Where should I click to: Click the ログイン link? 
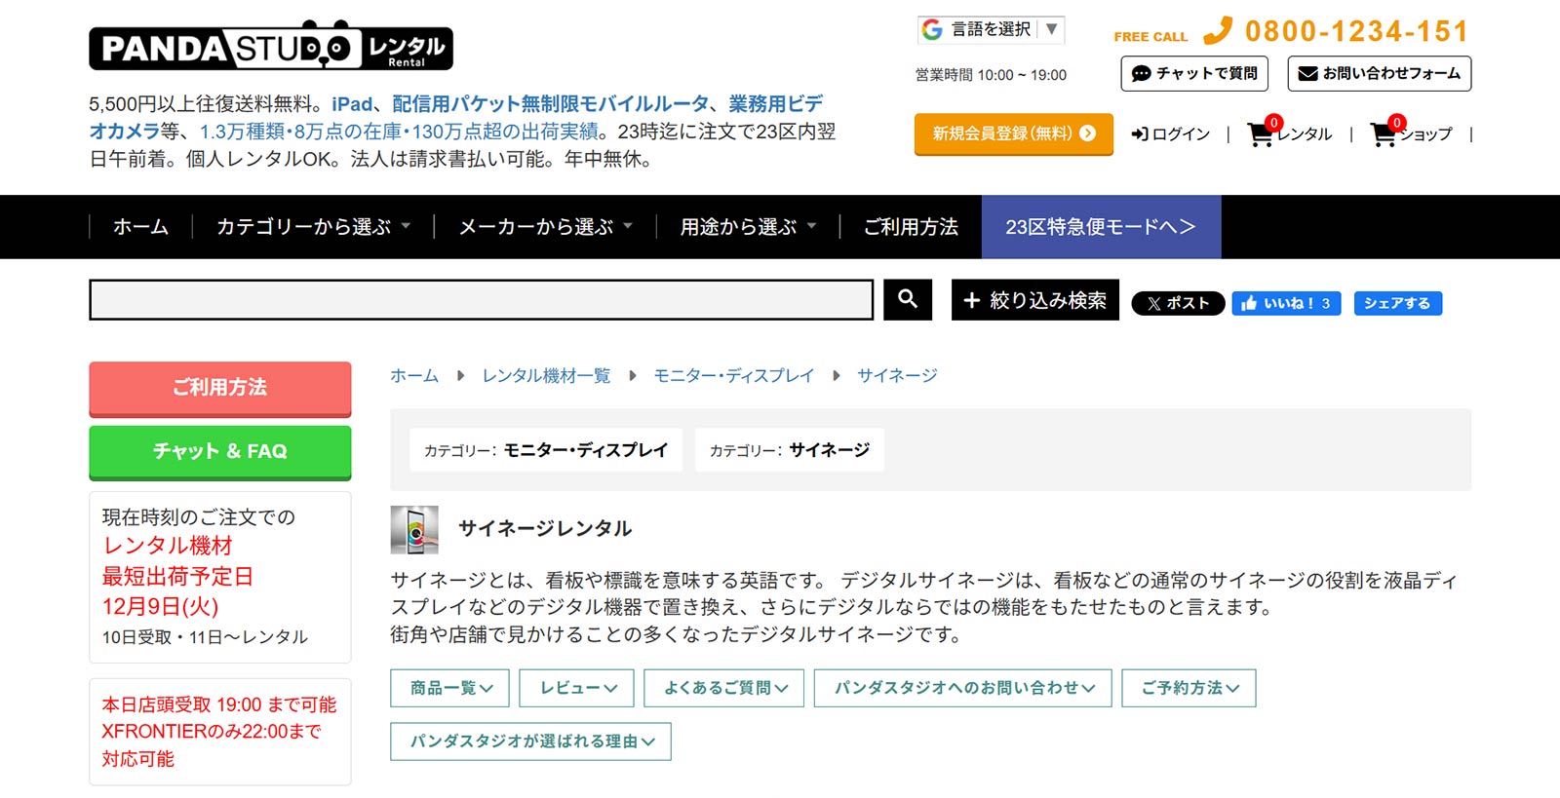click(x=1170, y=133)
